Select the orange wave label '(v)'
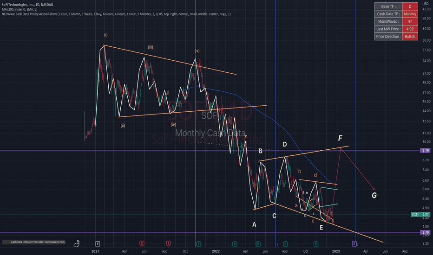 click(197, 51)
